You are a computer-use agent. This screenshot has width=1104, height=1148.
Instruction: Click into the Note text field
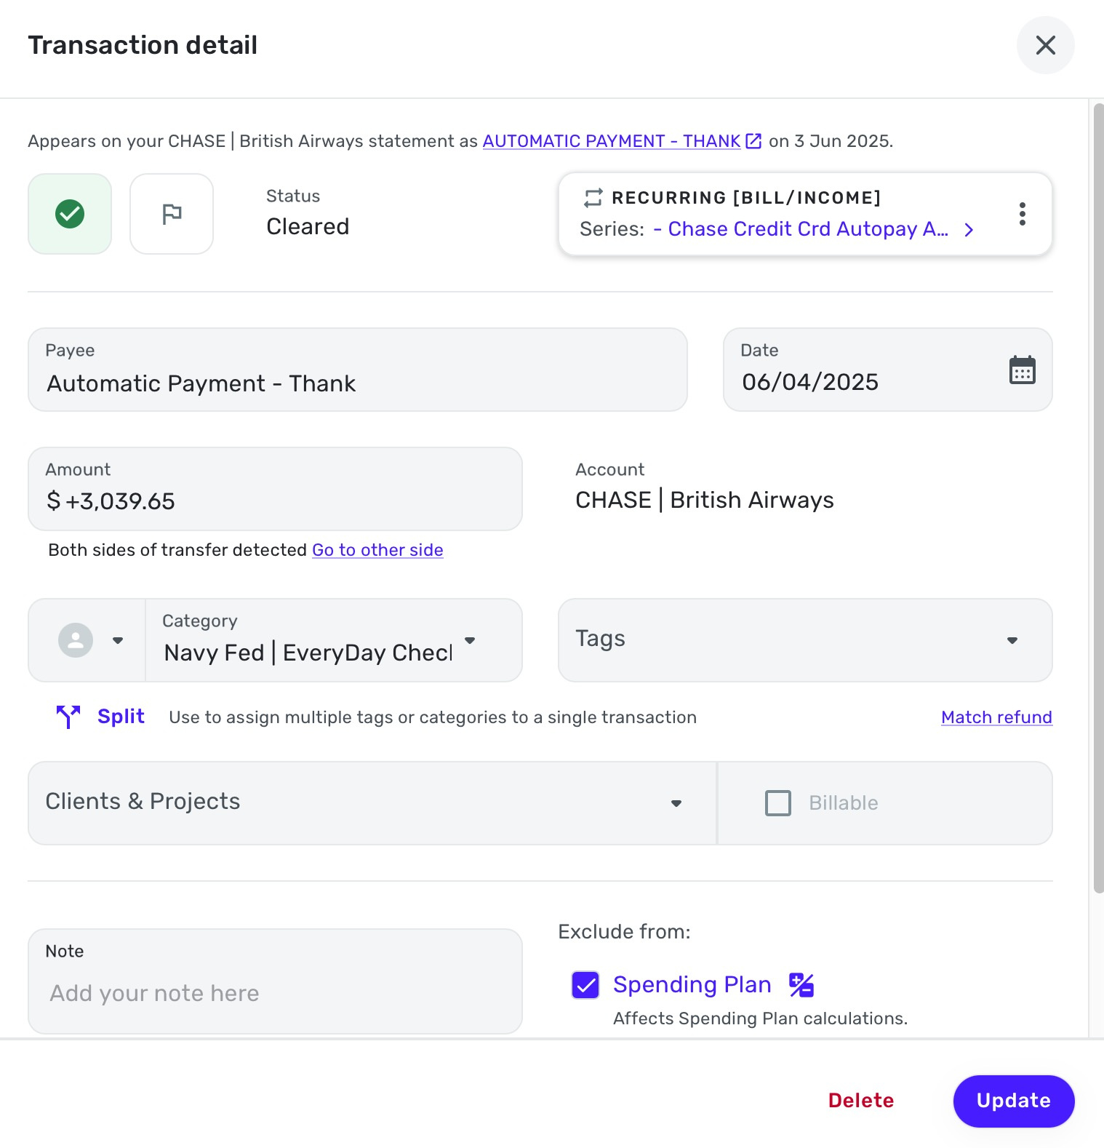275,981
